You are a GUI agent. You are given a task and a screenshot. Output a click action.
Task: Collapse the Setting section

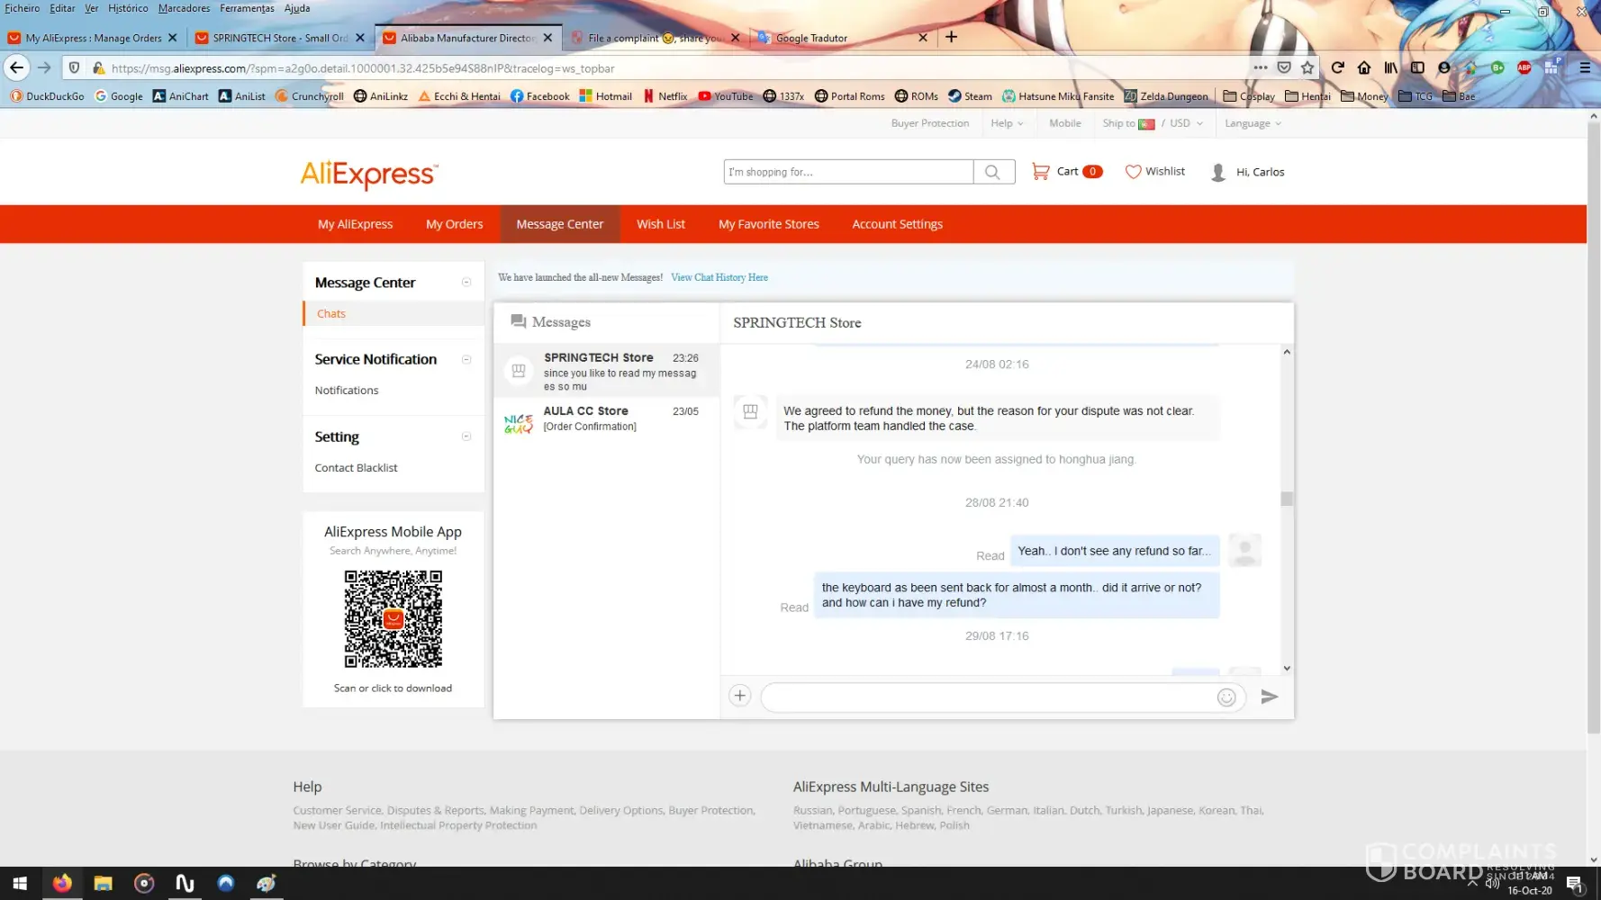466,436
